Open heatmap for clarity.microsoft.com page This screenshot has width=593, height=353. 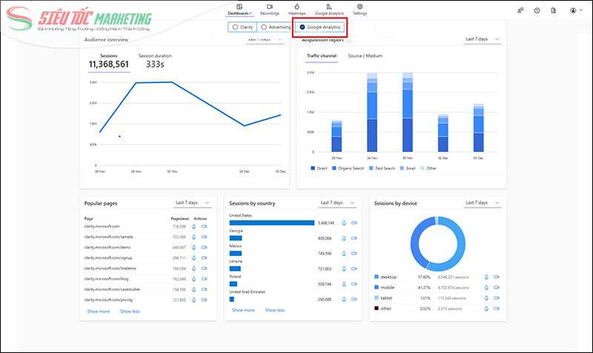pyautogui.click(x=194, y=227)
